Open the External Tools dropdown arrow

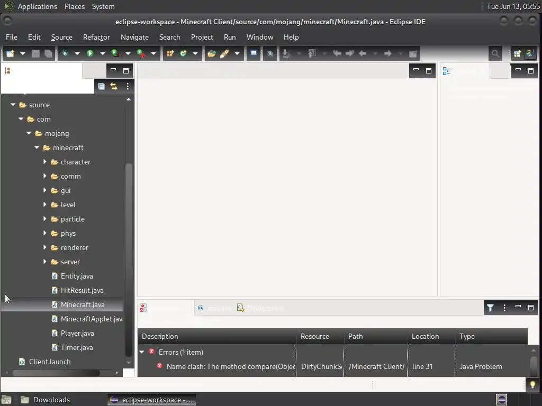point(153,53)
